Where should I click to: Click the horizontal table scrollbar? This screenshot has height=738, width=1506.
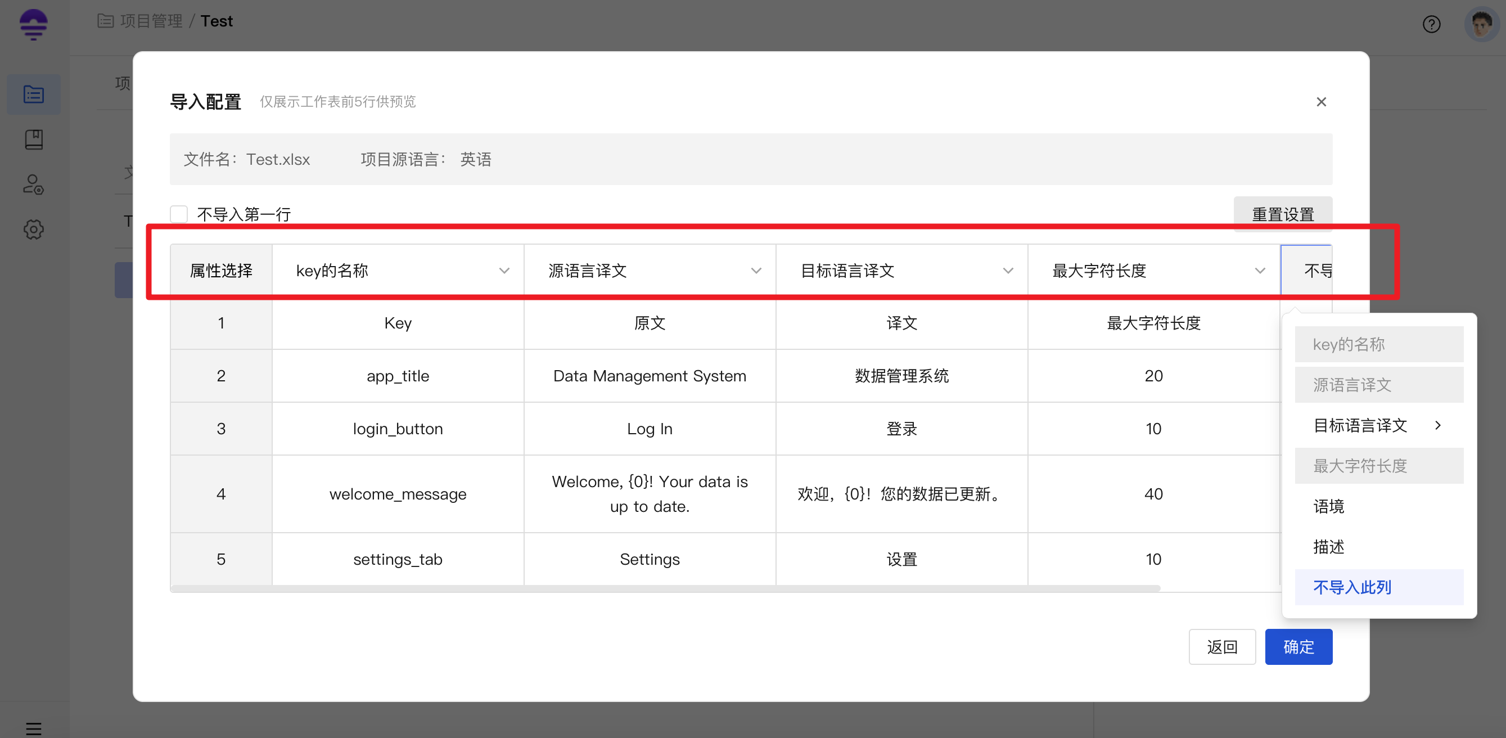tap(665, 588)
